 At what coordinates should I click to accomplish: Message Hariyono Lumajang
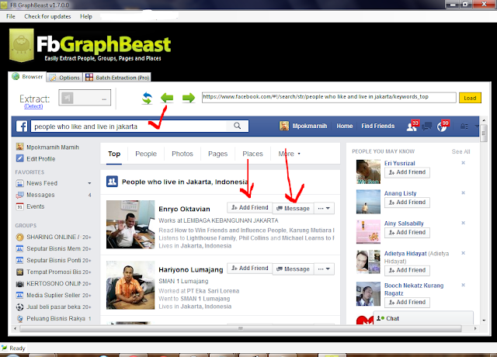pos(294,269)
